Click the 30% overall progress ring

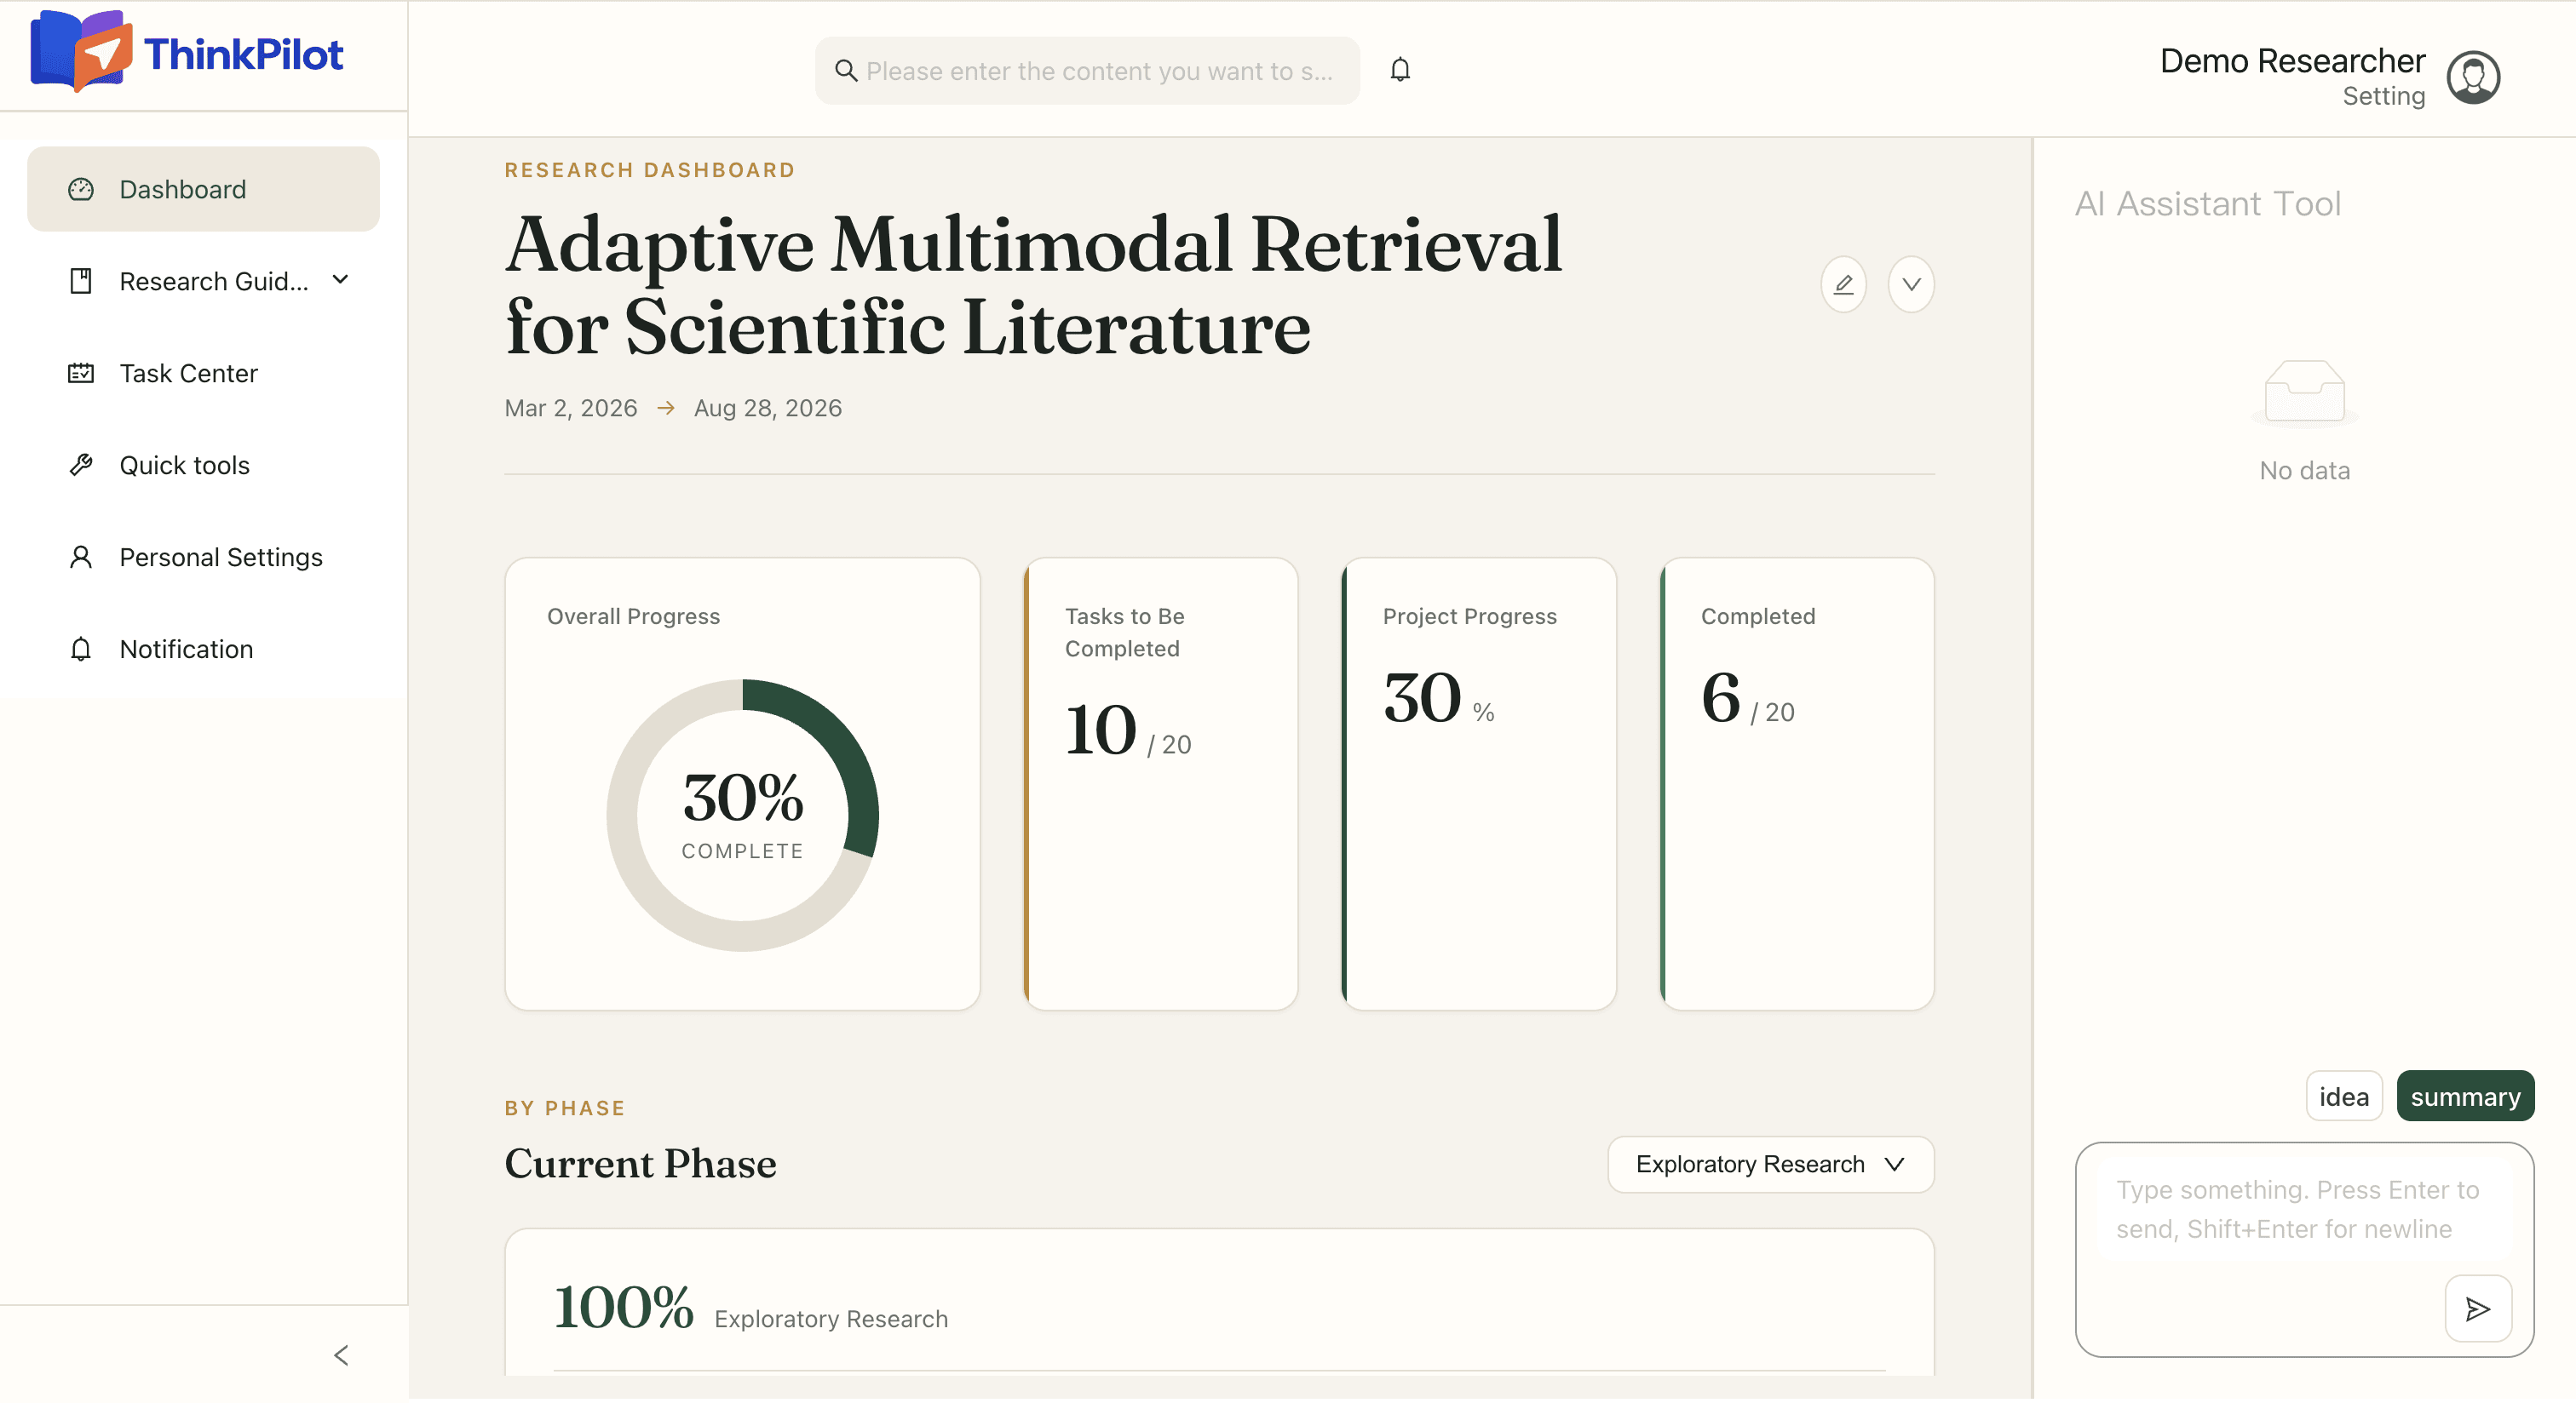[742, 815]
